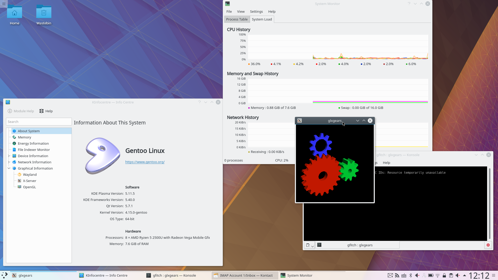The height and width of the screenshot is (280, 498).
Task: Open the Wastebin desktop icon
Action: 44,15
